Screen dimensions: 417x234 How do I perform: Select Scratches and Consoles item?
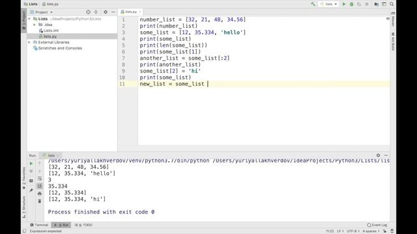pyautogui.click(x=60, y=48)
